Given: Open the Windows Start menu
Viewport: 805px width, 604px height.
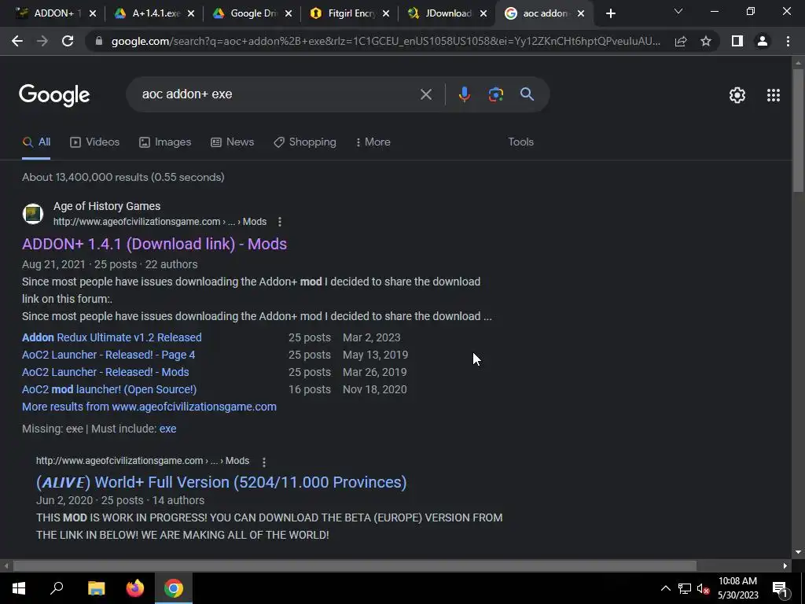Looking at the screenshot, I should coord(19,588).
